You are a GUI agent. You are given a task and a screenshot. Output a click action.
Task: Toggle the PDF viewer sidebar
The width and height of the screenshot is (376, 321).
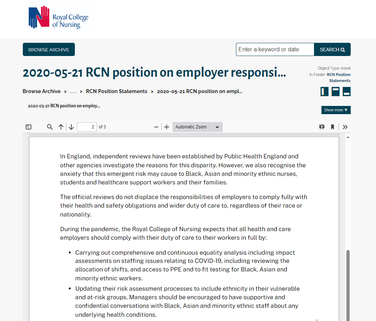click(29, 127)
